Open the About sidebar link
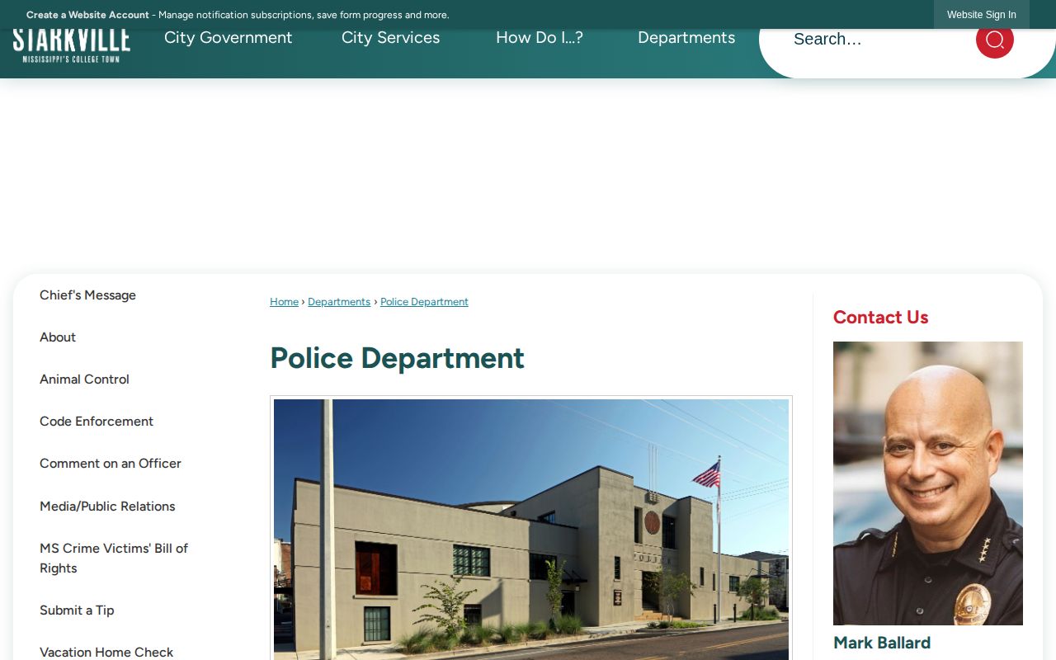Image resolution: width=1056 pixels, height=660 pixels. click(58, 337)
